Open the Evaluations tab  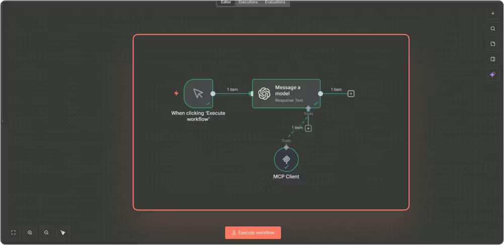coord(275,3)
